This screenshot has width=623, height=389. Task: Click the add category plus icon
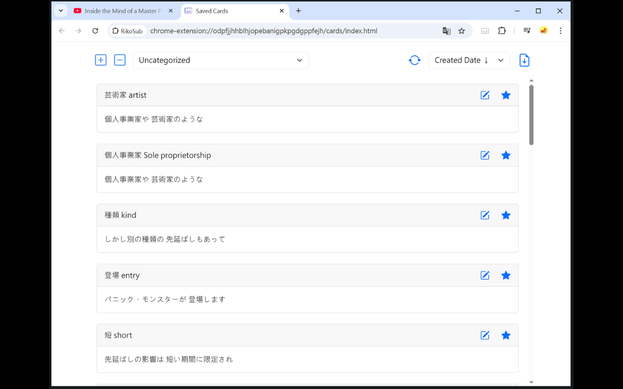pyautogui.click(x=101, y=60)
